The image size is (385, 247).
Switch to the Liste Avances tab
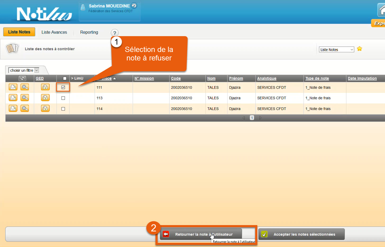click(54, 32)
